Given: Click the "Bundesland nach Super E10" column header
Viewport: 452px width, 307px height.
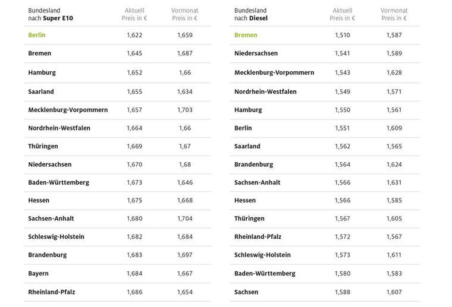Looking at the screenshot, I should (51, 14).
